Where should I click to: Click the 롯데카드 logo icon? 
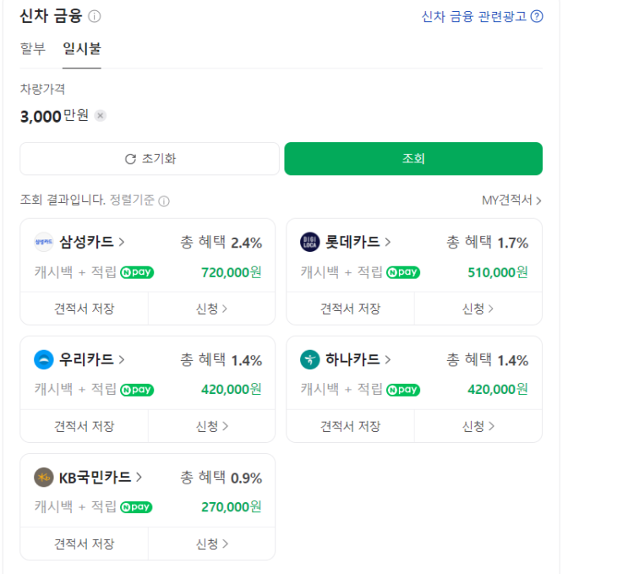pyautogui.click(x=310, y=243)
